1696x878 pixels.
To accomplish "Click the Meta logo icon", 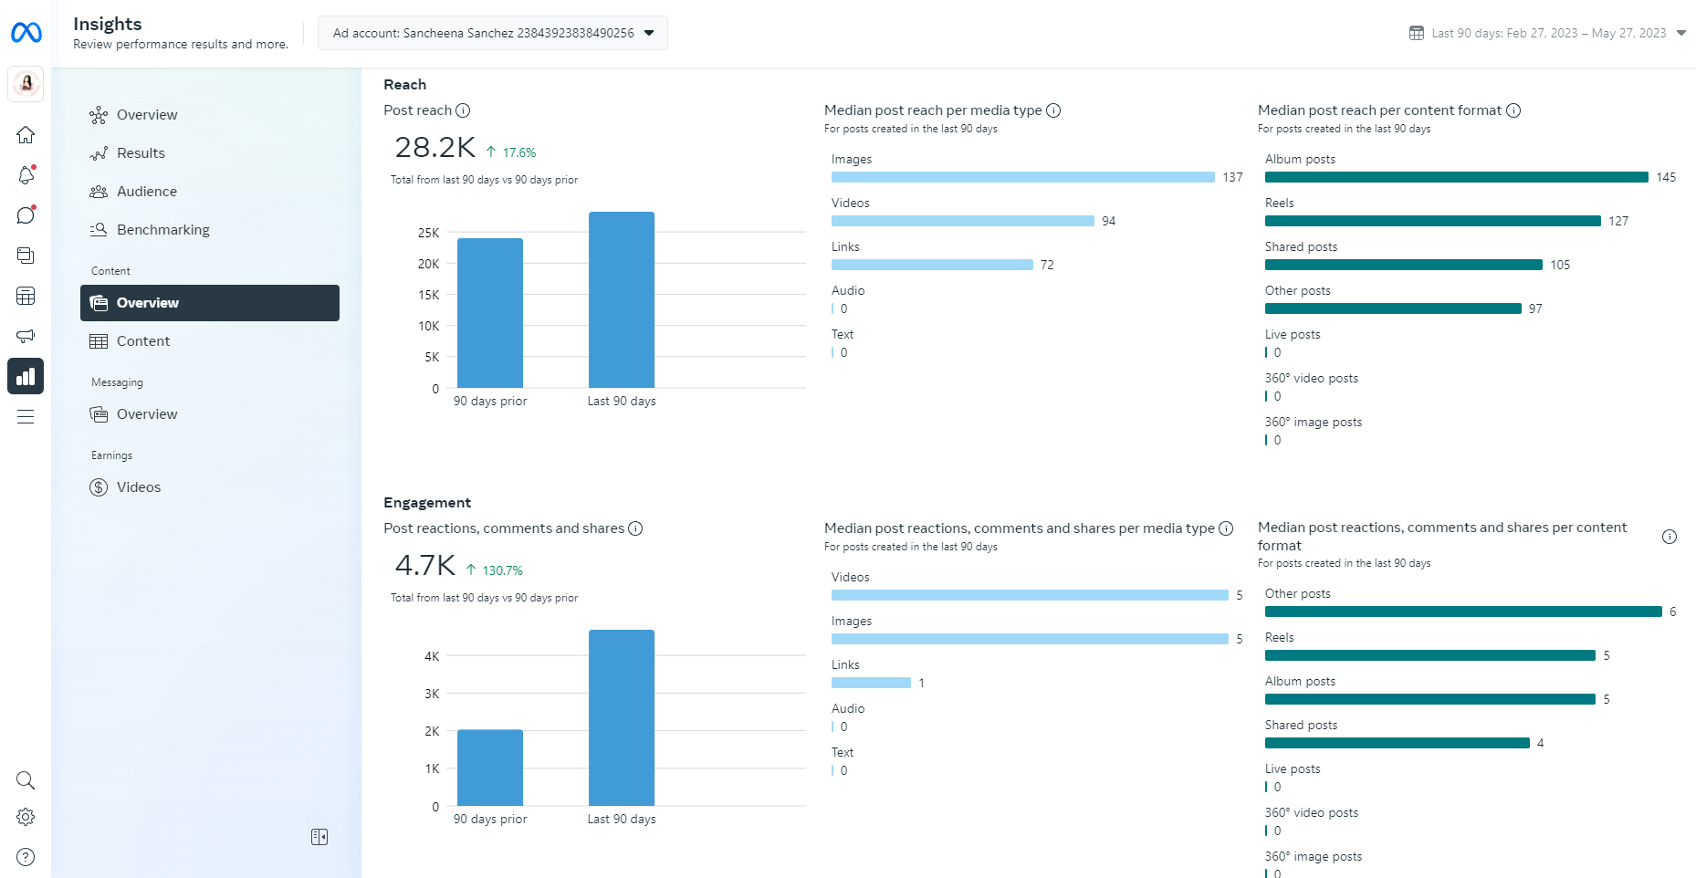I will coord(26,33).
